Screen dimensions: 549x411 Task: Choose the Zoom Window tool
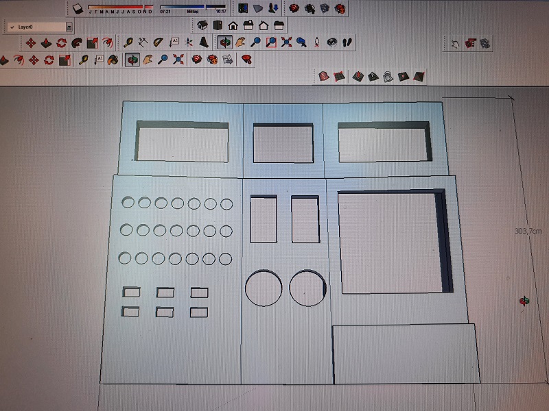[271, 42]
